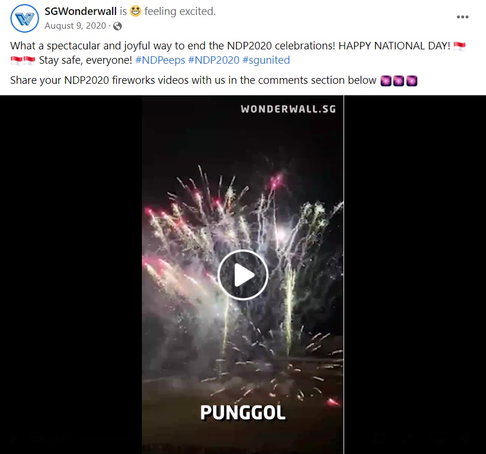The height and width of the screenshot is (454, 486).
Task: Click the PUNGGOL caption on the video
Action: 242,413
